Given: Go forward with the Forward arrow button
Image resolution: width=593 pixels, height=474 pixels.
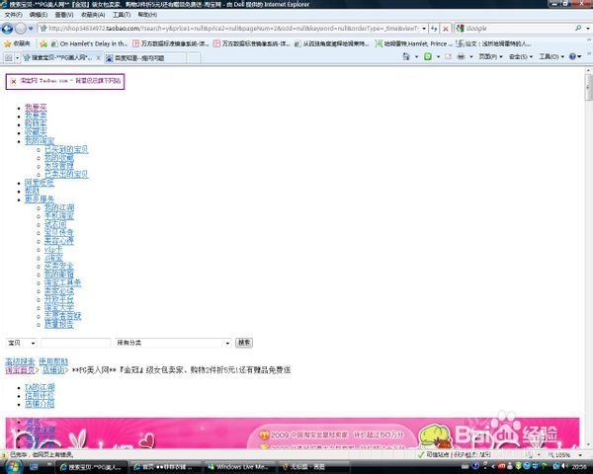Looking at the screenshot, I should [x=21, y=29].
